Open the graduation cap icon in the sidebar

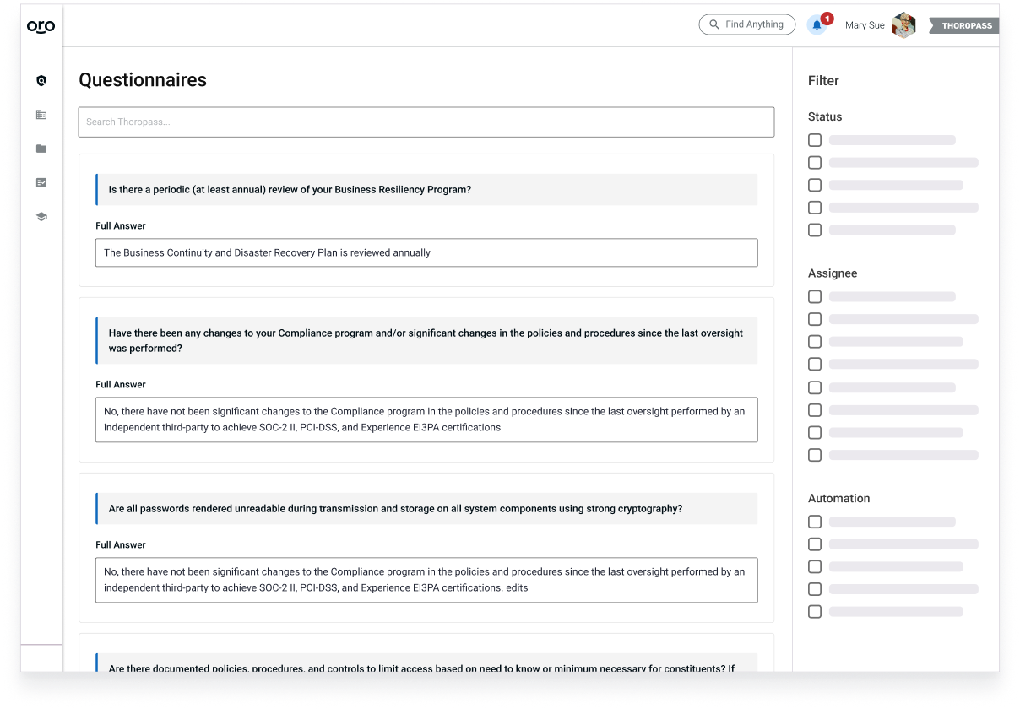pos(41,217)
